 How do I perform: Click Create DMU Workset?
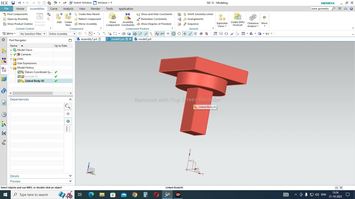238,20
